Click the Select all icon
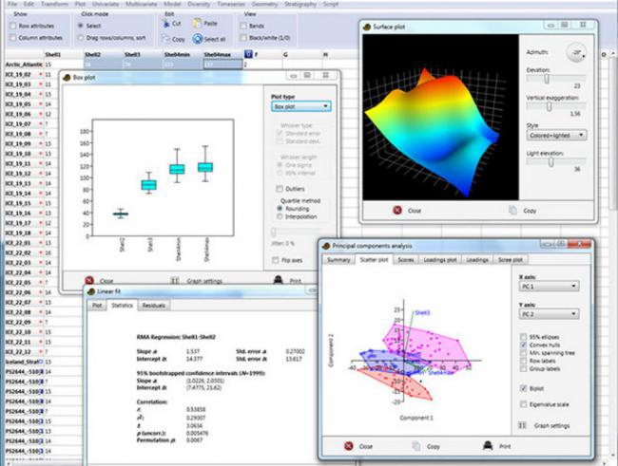618x466 pixels. click(198, 39)
